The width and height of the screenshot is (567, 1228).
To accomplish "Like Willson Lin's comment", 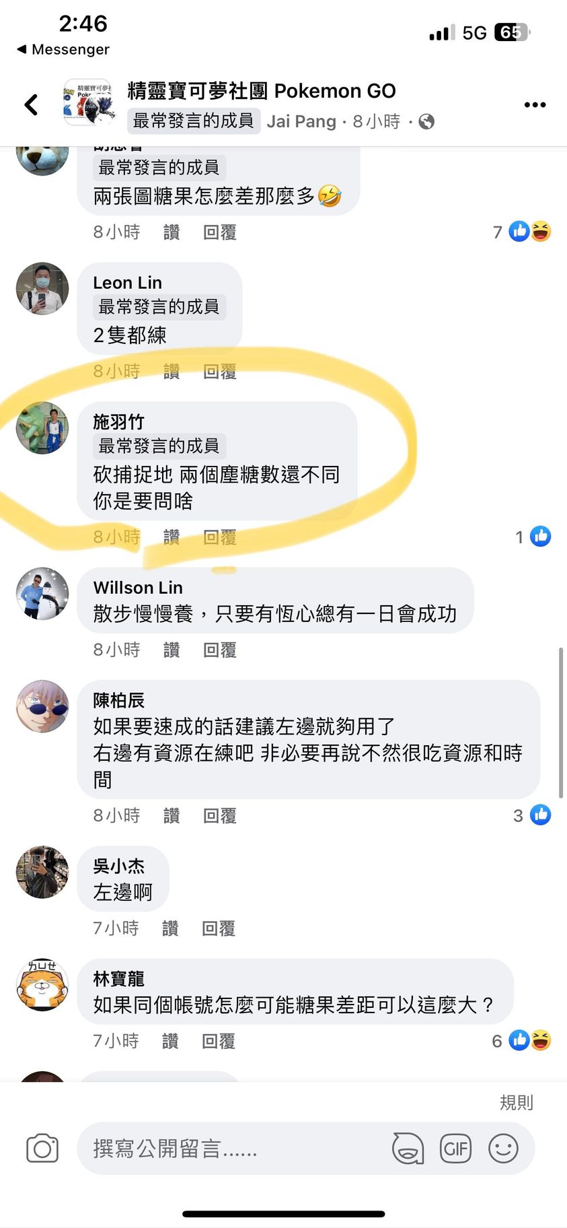I will (x=172, y=650).
